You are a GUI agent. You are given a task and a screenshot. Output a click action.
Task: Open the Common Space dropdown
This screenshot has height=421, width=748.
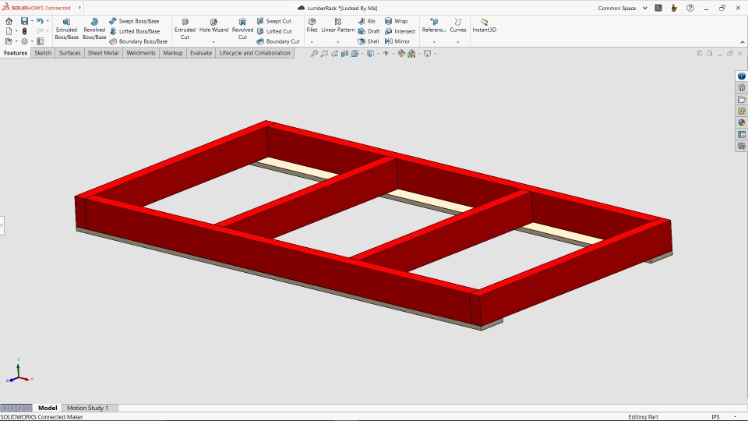[623, 8]
